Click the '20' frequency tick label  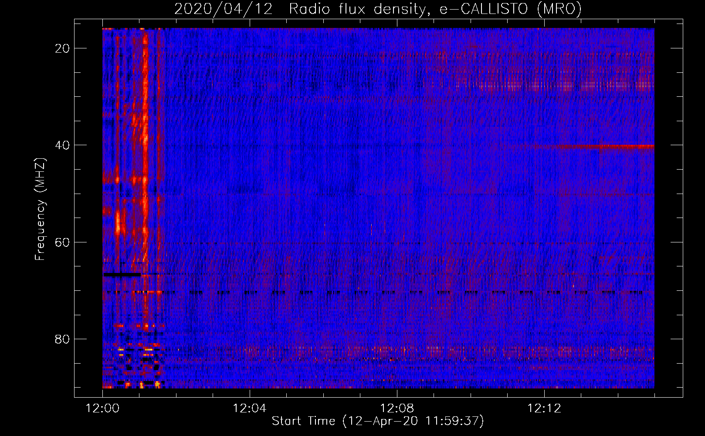tap(62, 48)
